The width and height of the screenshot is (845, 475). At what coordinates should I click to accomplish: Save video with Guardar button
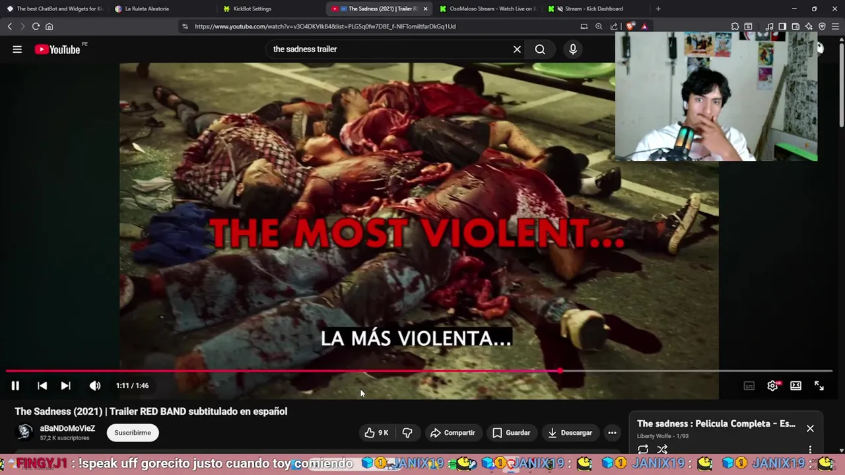point(512,433)
